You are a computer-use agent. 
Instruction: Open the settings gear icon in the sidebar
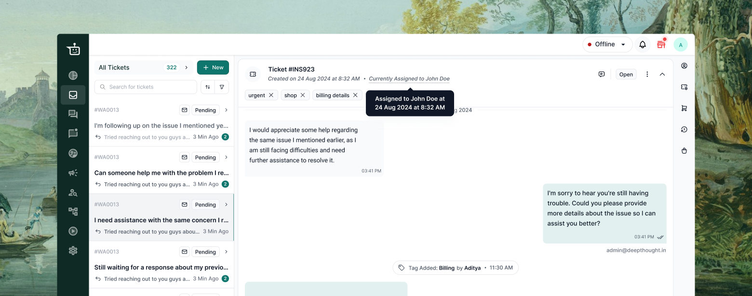pyautogui.click(x=73, y=250)
